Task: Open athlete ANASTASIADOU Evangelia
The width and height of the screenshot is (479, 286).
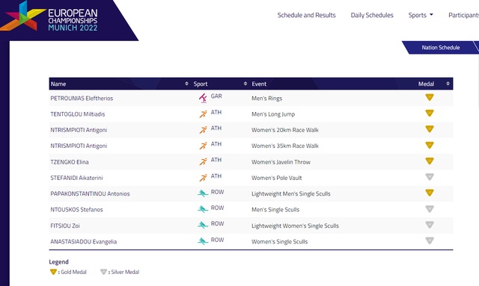Action: coord(83,241)
